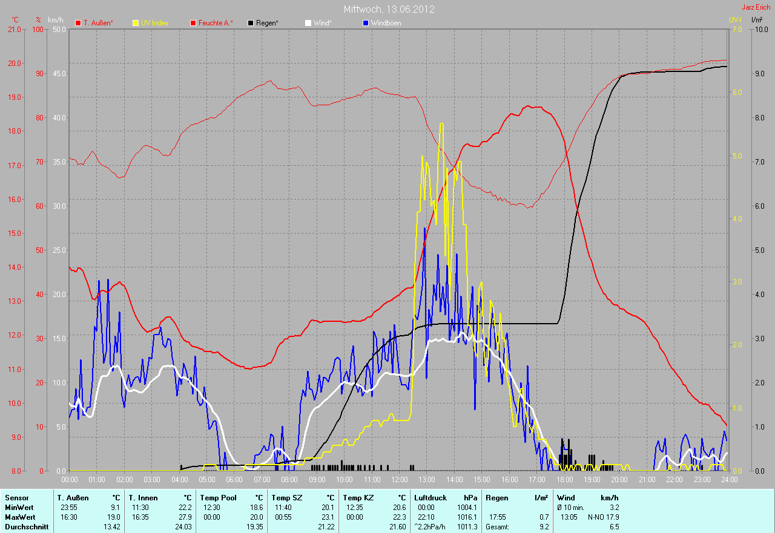Click the Temp KZ average '21.60'
775x533 pixels.
point(398,527)
